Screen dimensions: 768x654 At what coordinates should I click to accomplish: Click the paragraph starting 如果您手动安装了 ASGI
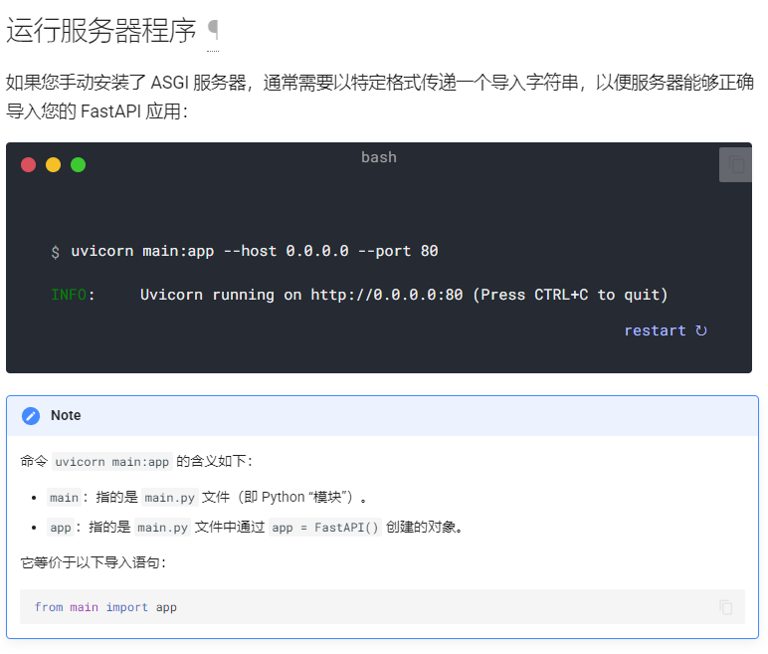click(x=380, y=97)
